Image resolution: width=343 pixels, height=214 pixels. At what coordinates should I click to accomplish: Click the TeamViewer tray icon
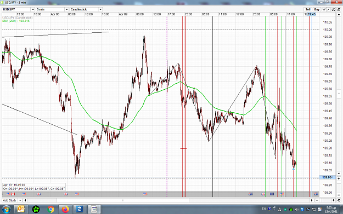(302, 210)
